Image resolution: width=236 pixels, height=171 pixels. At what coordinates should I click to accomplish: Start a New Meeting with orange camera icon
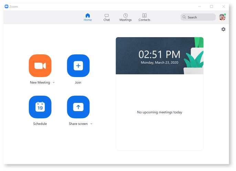(x=40, y=66)
